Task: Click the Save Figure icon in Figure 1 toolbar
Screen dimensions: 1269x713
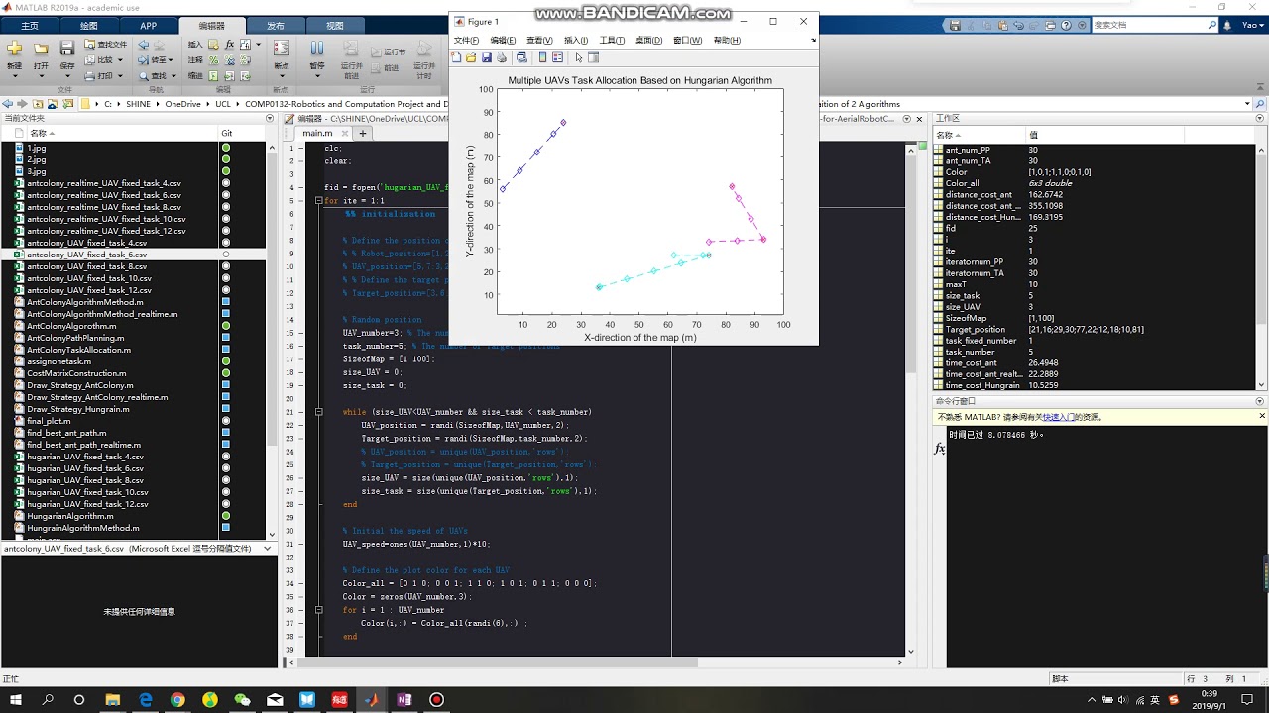Action: click(487, 58)
